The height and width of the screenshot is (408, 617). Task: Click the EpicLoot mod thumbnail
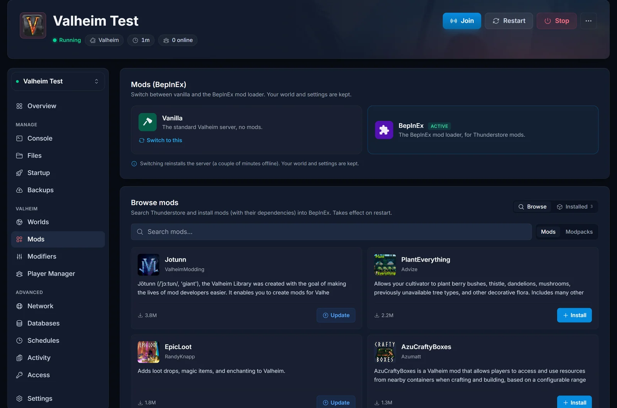click(x=148, y=352)
